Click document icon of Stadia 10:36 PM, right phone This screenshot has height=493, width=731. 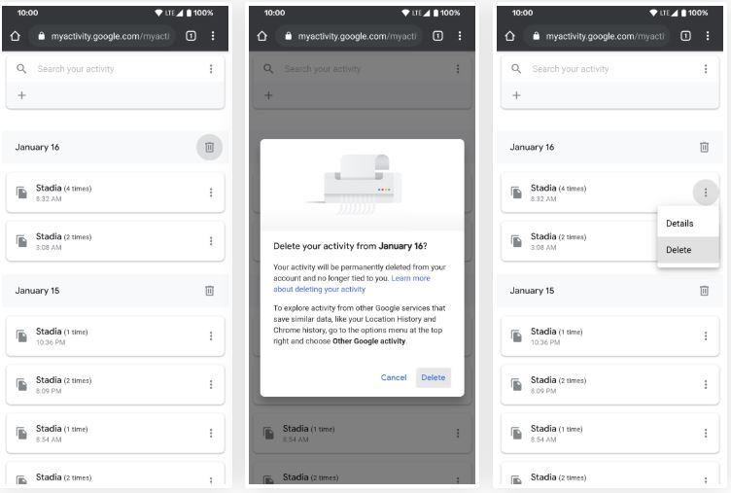click(516, 335)
